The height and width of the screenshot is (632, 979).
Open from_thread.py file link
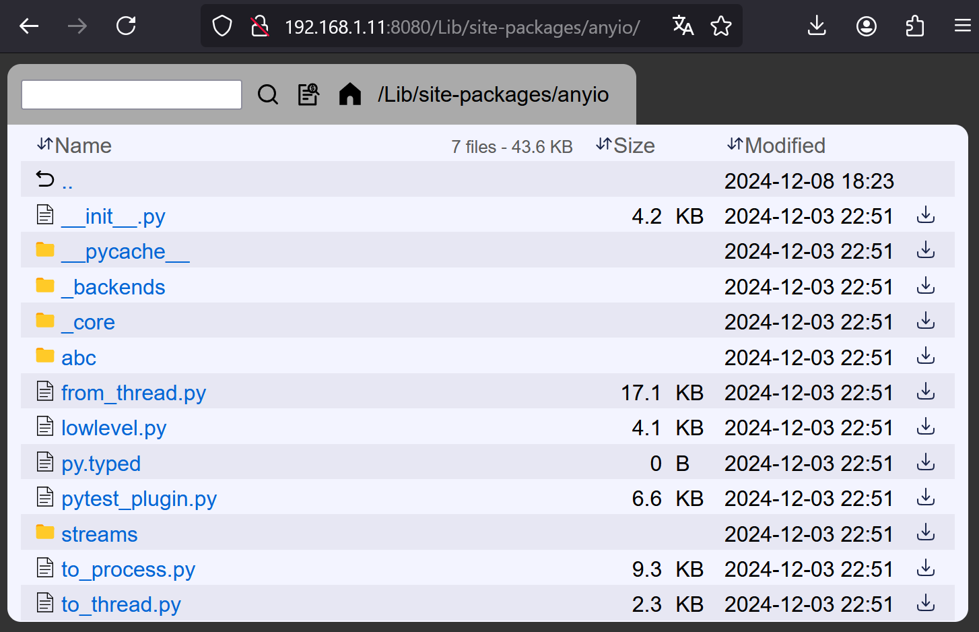[x=133, y=393]
